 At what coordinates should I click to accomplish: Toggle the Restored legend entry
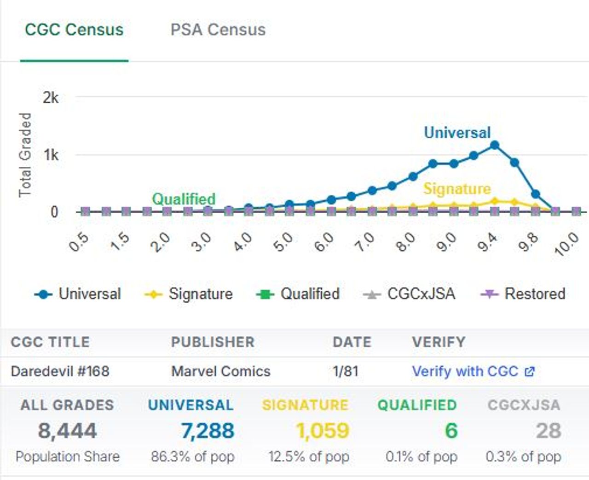coord(535,294)
